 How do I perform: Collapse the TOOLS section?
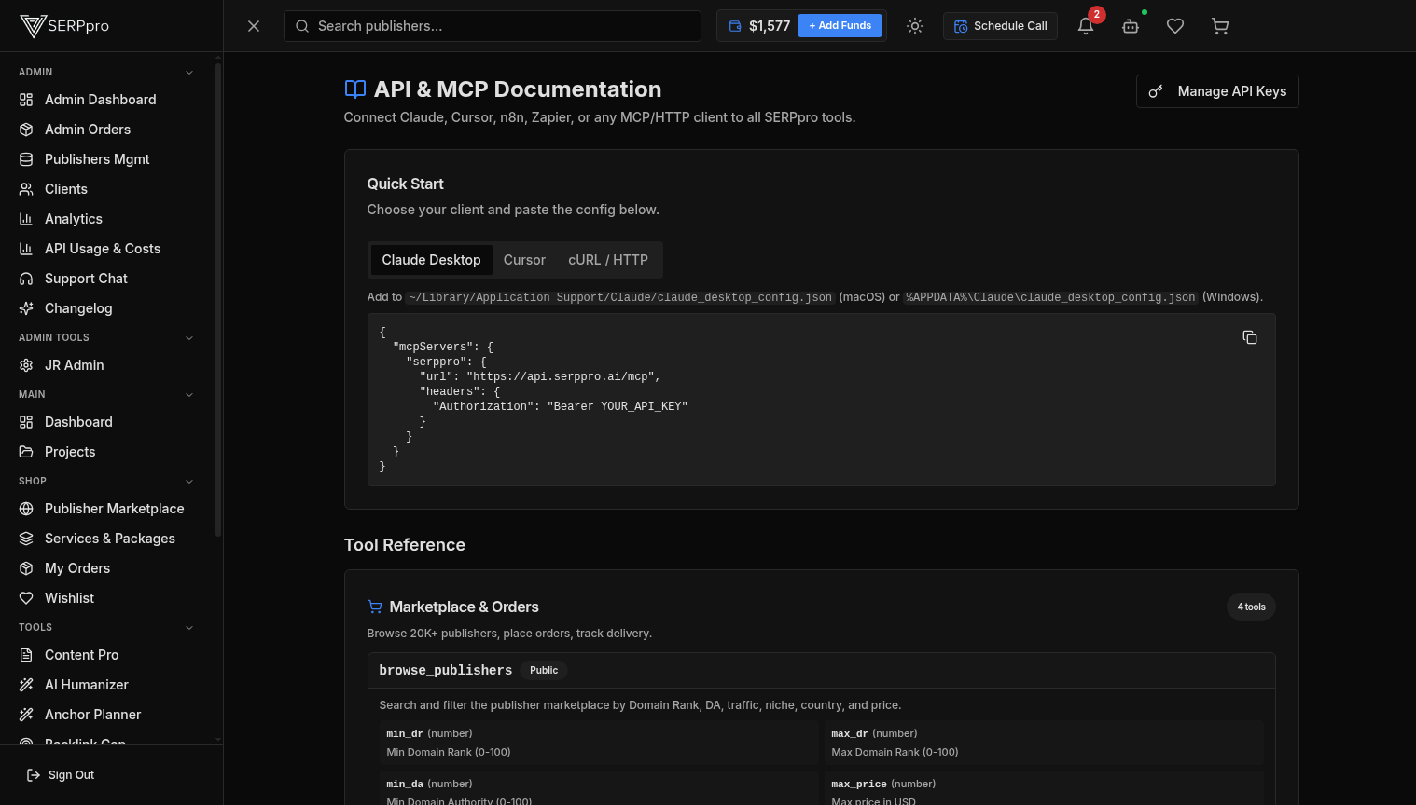pyautogui.click(x=189, y=628)
